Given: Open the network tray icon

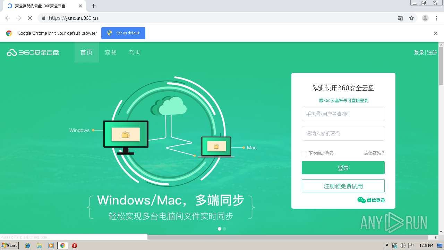Looking at the screenshot, I should click(x=394, y=245).
